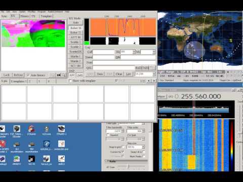Collapse the Audio section expander
The image size is (243, 182).
point(107,161)
